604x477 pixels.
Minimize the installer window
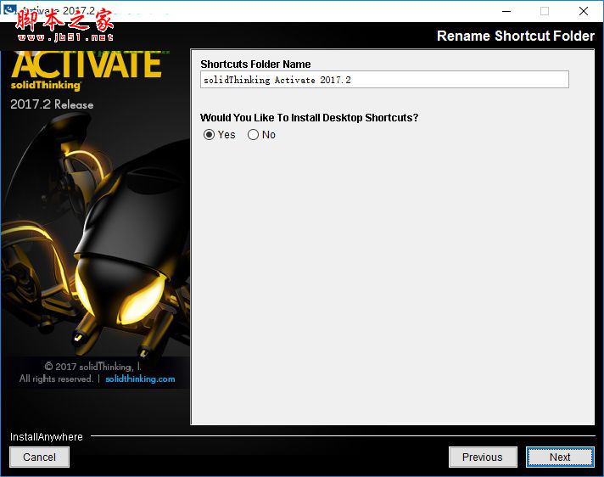click(x=506, y=11)
